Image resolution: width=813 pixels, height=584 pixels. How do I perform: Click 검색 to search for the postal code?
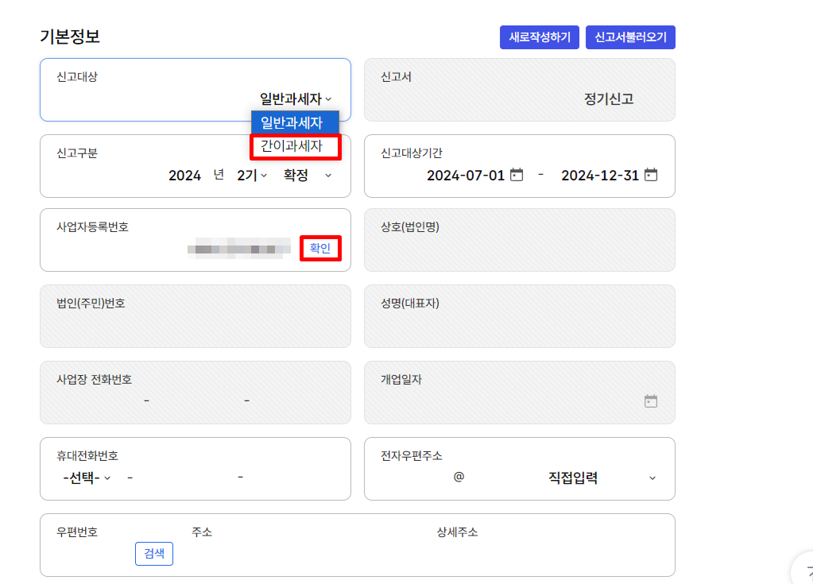(153, 554)
